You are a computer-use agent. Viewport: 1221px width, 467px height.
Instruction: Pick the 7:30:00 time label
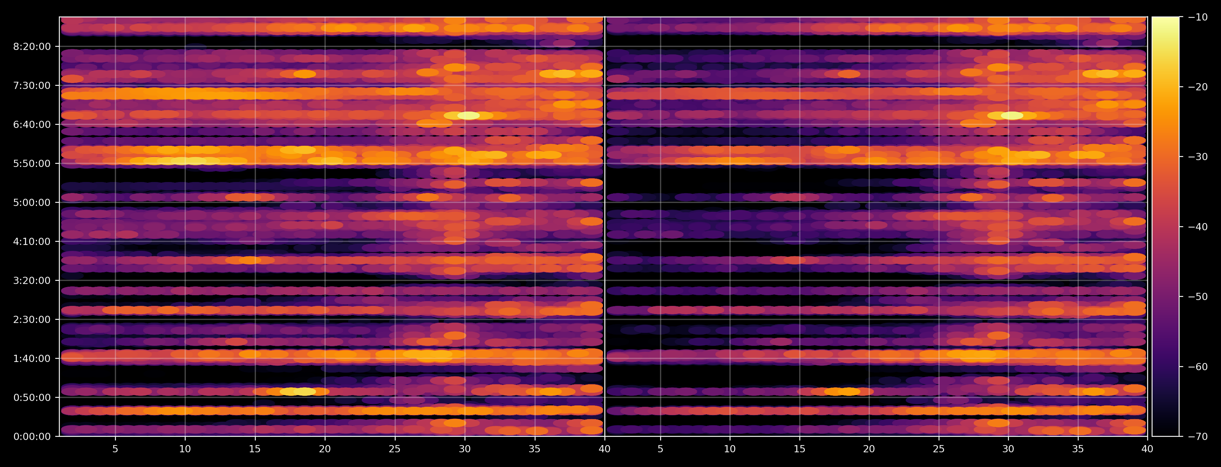[x=32, y=86]
